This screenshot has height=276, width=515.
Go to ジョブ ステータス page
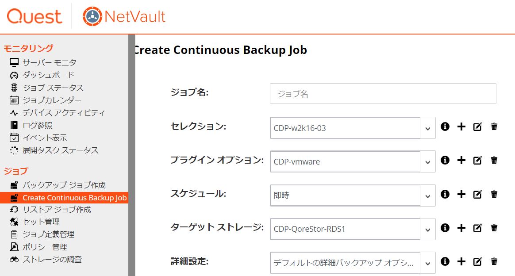(53, 88)
